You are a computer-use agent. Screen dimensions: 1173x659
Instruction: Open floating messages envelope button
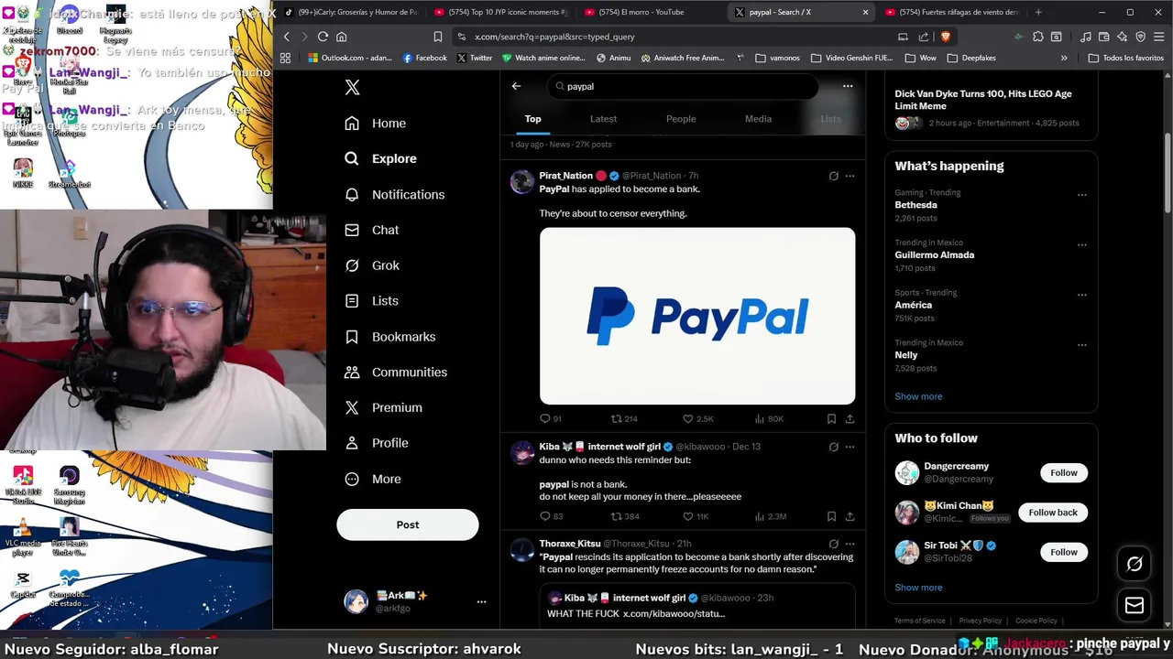[1135, 605]
